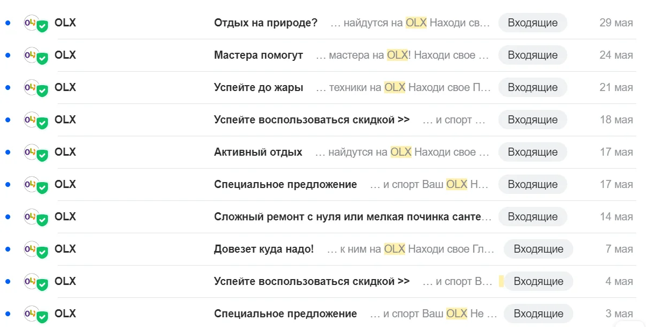Select the avatar of the "Успейте до жары" email
This screenshot has width=646, height=327.
32,88
